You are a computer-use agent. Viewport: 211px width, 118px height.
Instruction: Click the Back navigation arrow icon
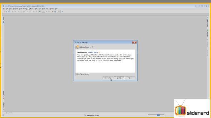[34, 12]
